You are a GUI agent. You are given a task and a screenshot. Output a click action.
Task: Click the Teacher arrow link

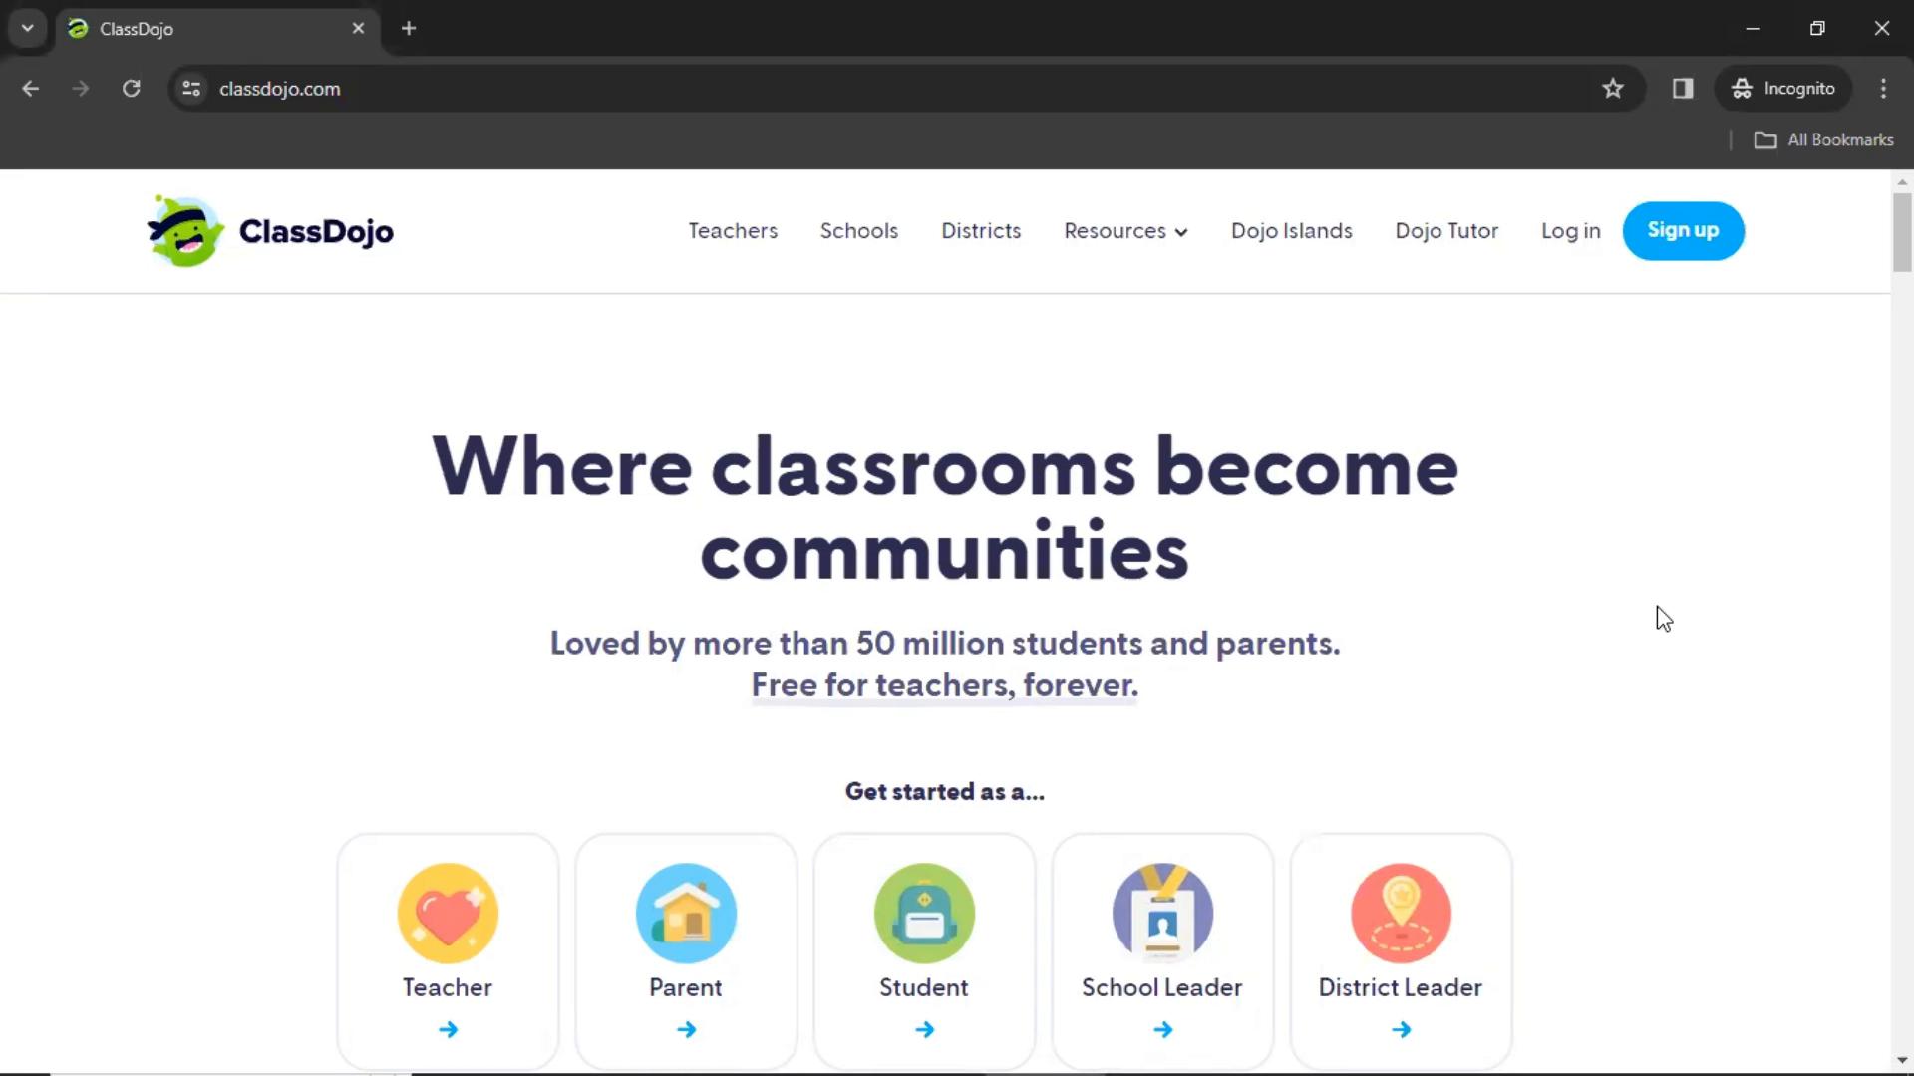coord(449,1029)
